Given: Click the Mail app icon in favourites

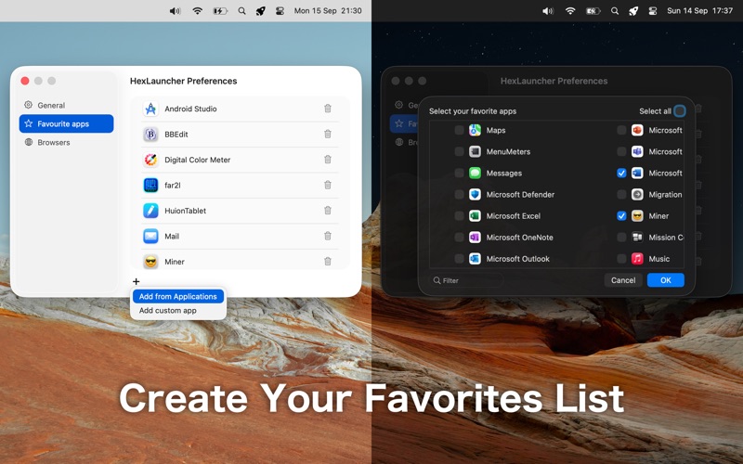Looking at the screenshot, I should pos(150,237).
